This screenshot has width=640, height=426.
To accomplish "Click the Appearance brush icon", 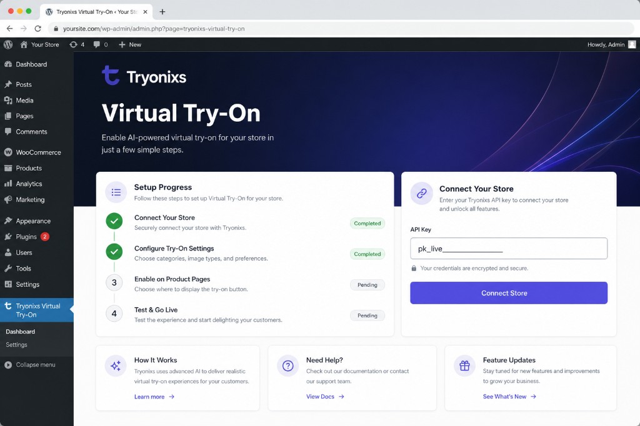I will click(8, 220).
